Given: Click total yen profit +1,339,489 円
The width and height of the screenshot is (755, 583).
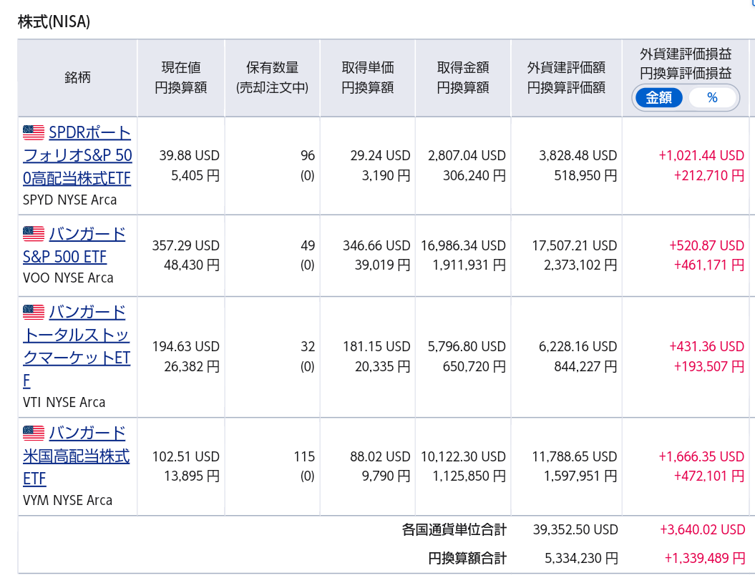Looking at the screenshot, I should [705, 559].
